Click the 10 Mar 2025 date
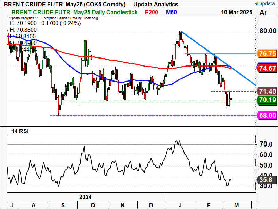Viewport: 278px width, 209px height. point(237,12)
